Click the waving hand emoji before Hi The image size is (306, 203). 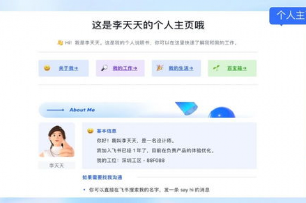(60, 42)
